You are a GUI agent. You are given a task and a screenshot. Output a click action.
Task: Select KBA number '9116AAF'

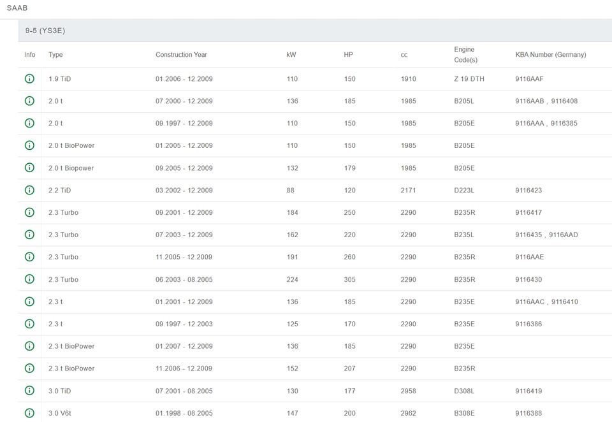(529, 79)
